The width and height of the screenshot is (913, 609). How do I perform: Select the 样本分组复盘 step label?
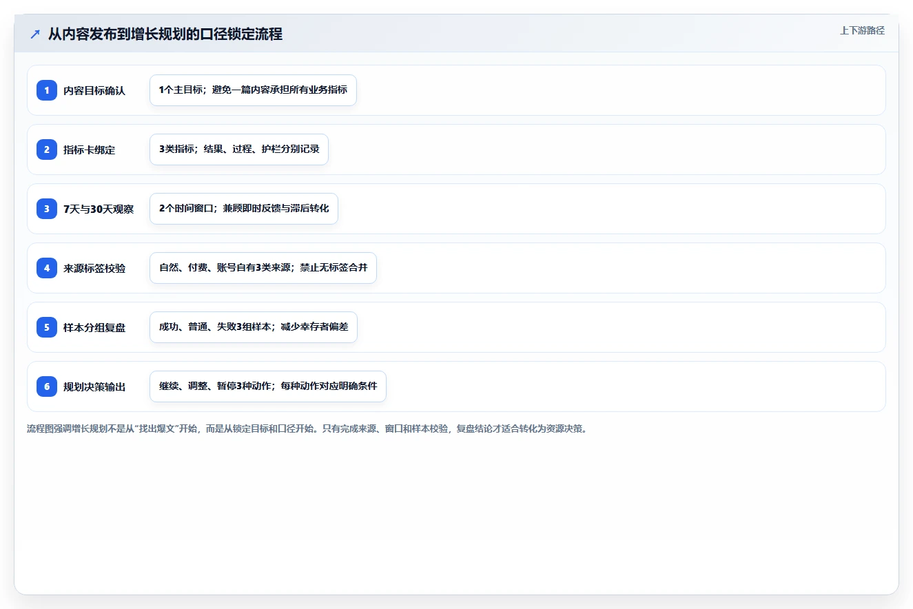pyautogui.click(x=94, y=327)
